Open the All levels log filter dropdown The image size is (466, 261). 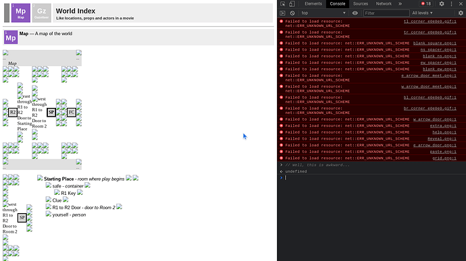click(422, 13)
